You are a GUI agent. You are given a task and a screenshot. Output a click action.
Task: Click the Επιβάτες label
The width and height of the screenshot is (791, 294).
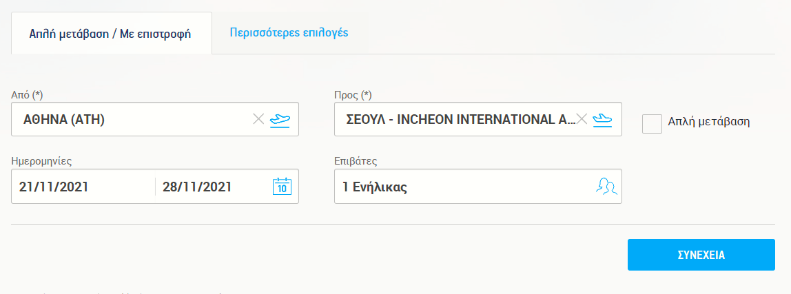[x=356, y=161]
